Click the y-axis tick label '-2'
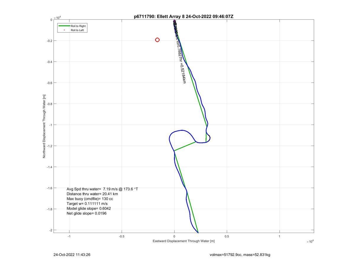 [x=51, y=230]
